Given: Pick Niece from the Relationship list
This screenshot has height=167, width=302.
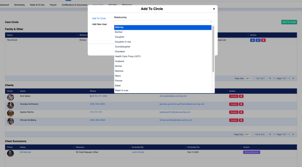Looking at the screenshot, I should pyautogui.click(x=163, y=76).
